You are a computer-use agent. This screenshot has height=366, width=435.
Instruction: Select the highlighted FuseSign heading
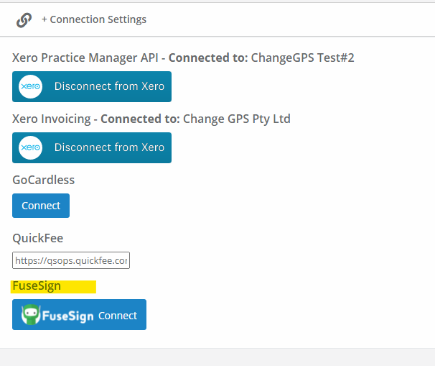click(x=37, y=286)
